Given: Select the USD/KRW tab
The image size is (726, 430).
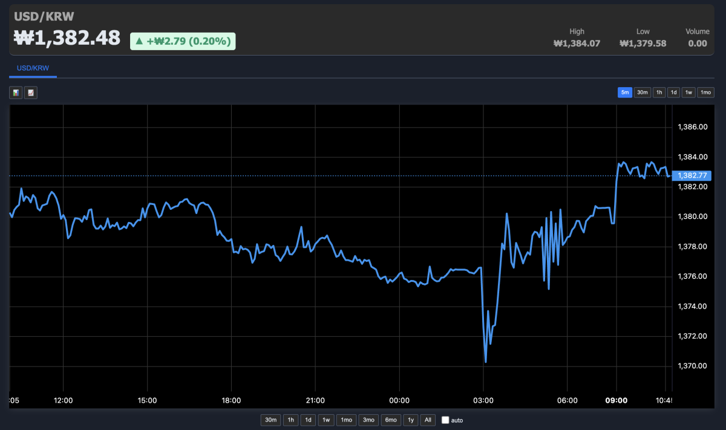Looking at the screenshot, I should 33,68.
